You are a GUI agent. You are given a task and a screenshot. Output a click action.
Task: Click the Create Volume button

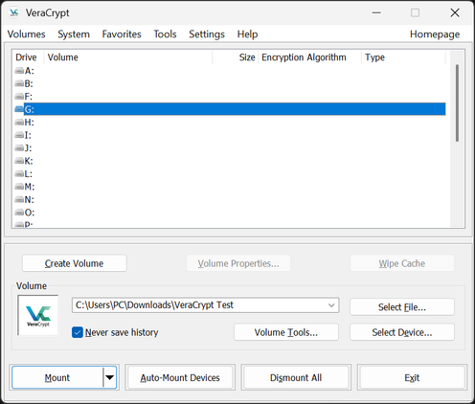75,263
